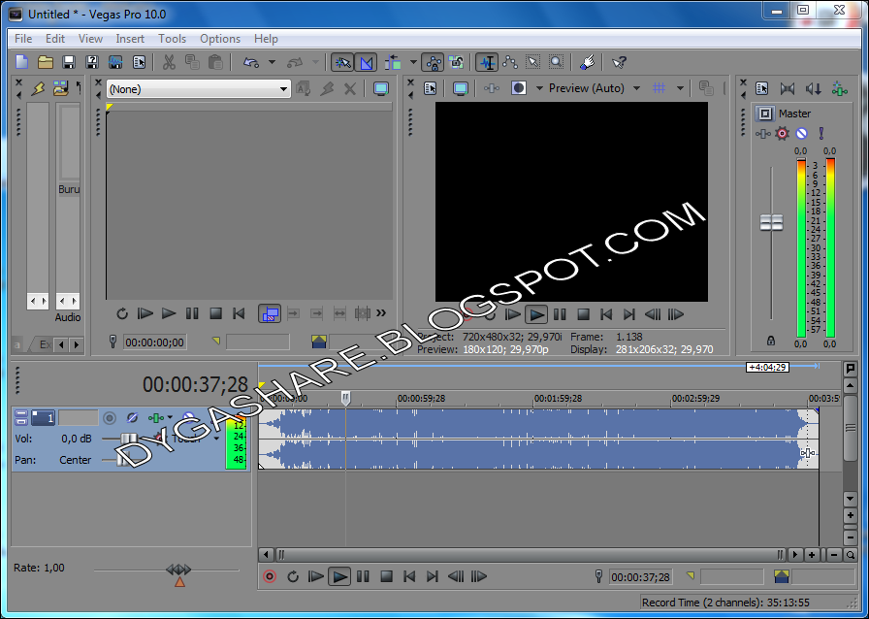This screenshot has width=869, height=619.
Task: Expand the trimmer transport overflow chevron
Action: [381, 312]
